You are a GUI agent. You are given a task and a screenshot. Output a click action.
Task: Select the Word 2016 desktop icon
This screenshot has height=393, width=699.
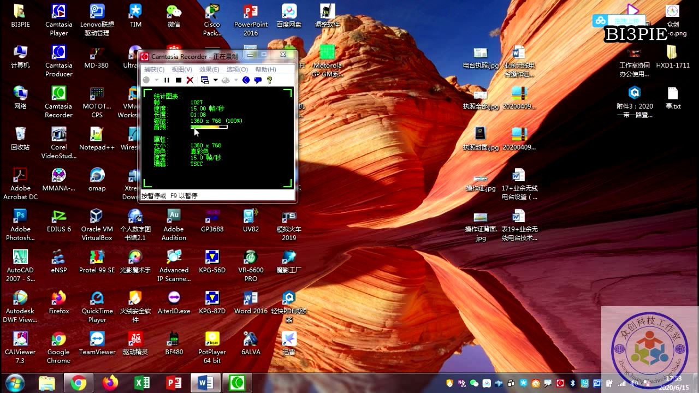point(251,302)
